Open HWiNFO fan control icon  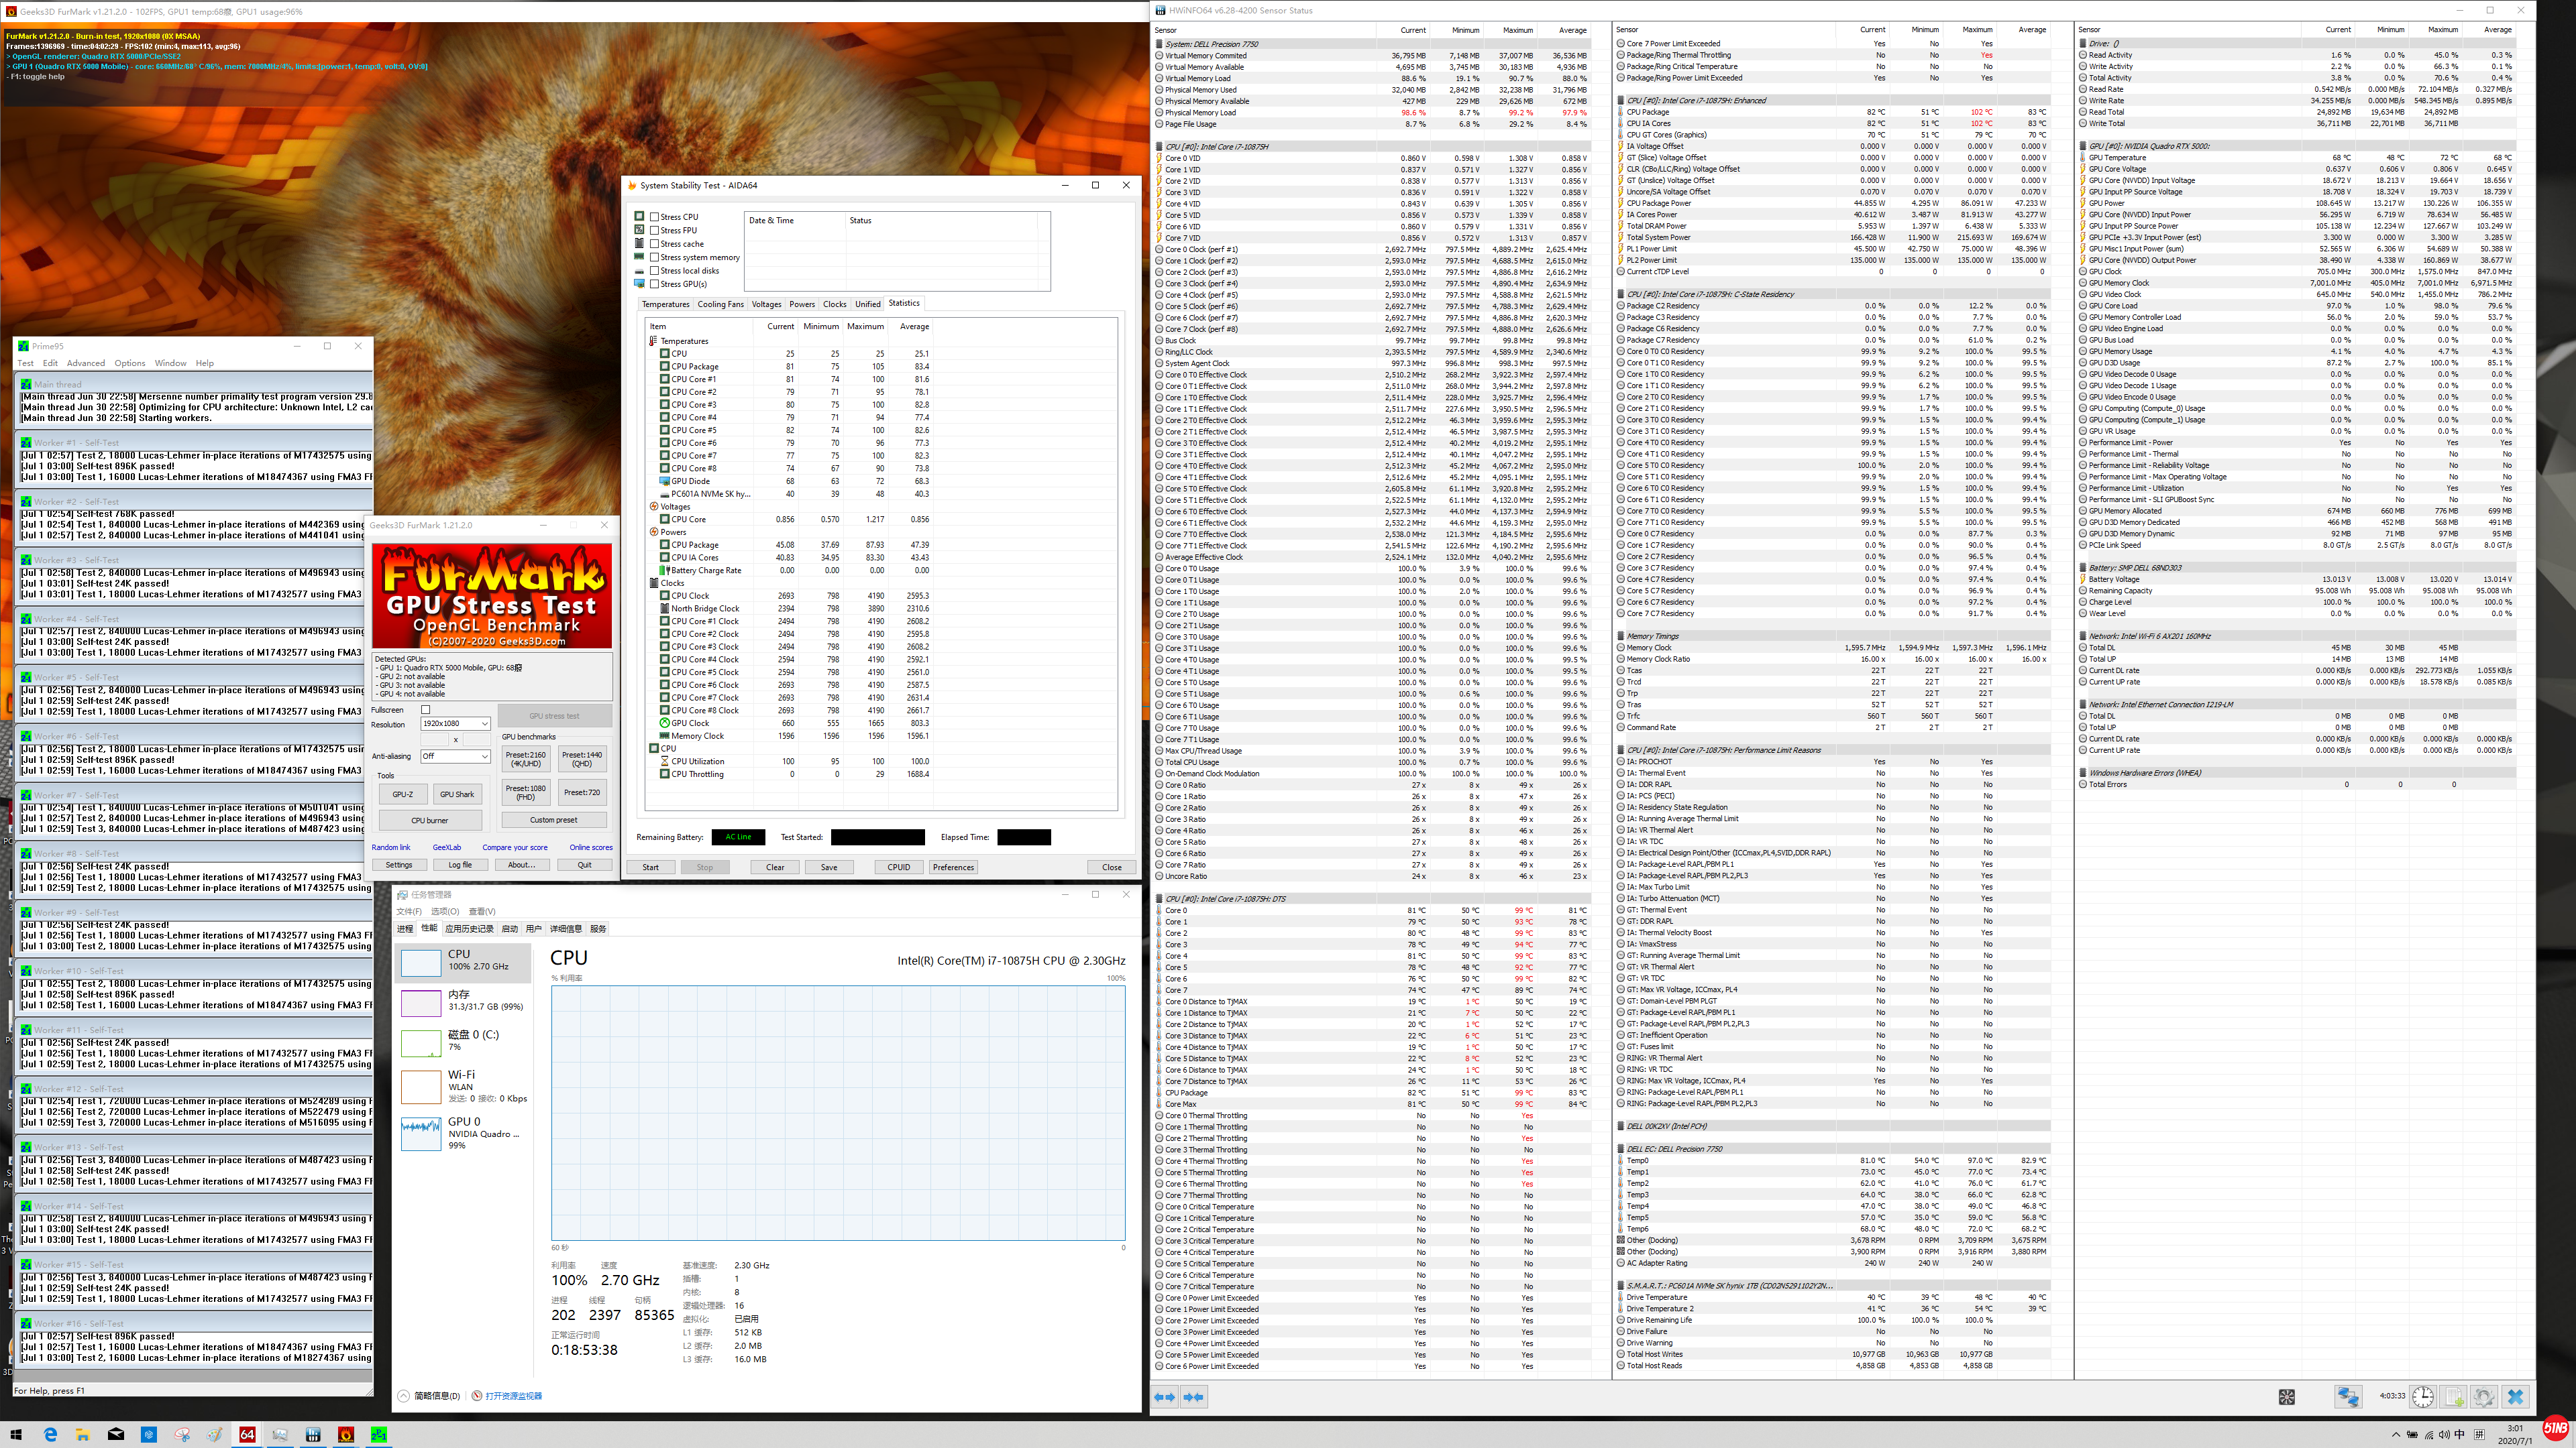coord(2286,1397)
